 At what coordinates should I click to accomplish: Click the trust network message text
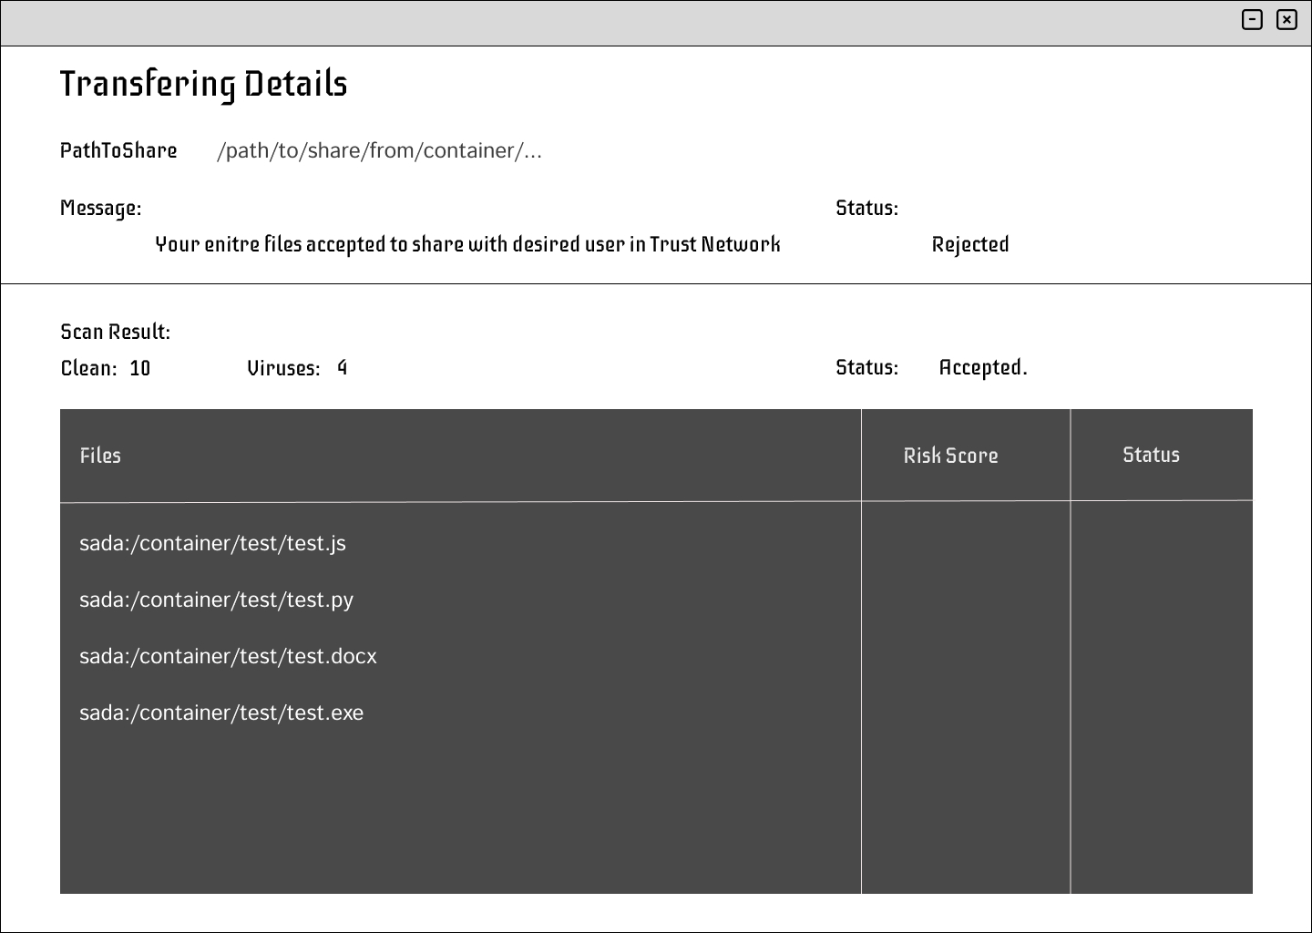coord(467,244)
